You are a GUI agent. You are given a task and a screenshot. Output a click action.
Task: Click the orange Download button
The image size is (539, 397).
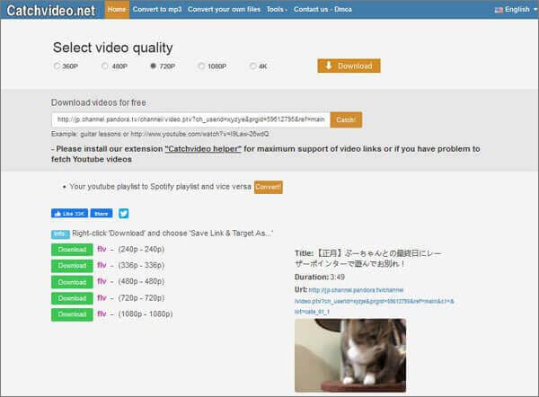(x=349, y=66)
